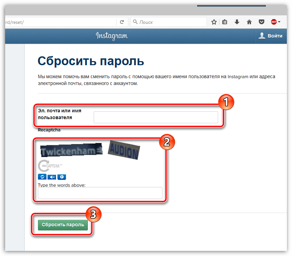Screen dimensions: 292x256
Task: Click the address bar showing rd/reset/
Action: tap(61, 22)
